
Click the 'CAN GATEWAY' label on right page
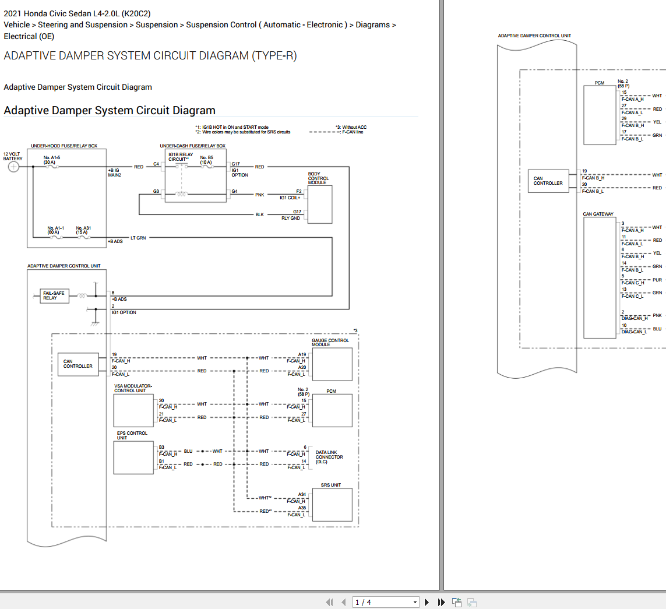[x=598, y=214]
